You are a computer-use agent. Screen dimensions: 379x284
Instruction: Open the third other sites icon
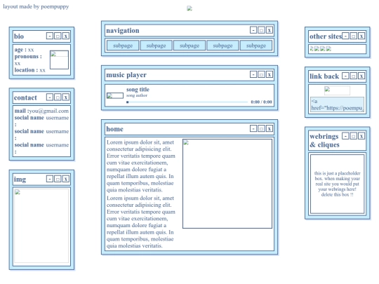coord(323,49)
